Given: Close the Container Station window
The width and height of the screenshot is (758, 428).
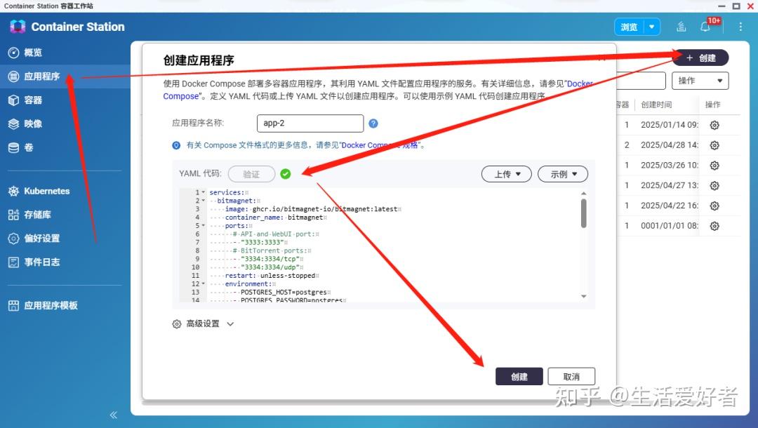Looking at the screenshot, I should (750, 6).
